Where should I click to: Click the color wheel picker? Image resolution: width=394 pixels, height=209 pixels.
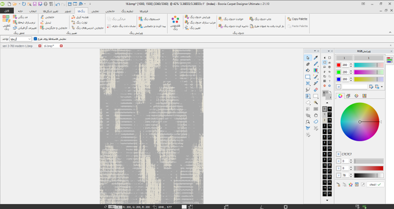tap(360, 122)
